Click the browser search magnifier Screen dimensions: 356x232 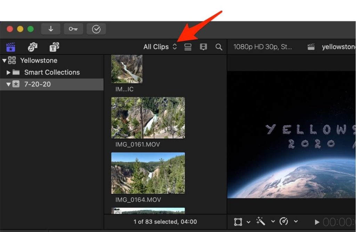pyautogui.click(x=219, y=47)
